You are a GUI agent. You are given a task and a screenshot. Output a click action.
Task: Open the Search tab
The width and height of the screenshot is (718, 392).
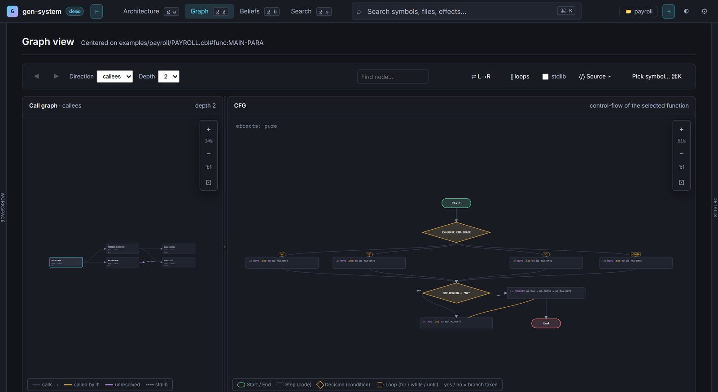311,11
